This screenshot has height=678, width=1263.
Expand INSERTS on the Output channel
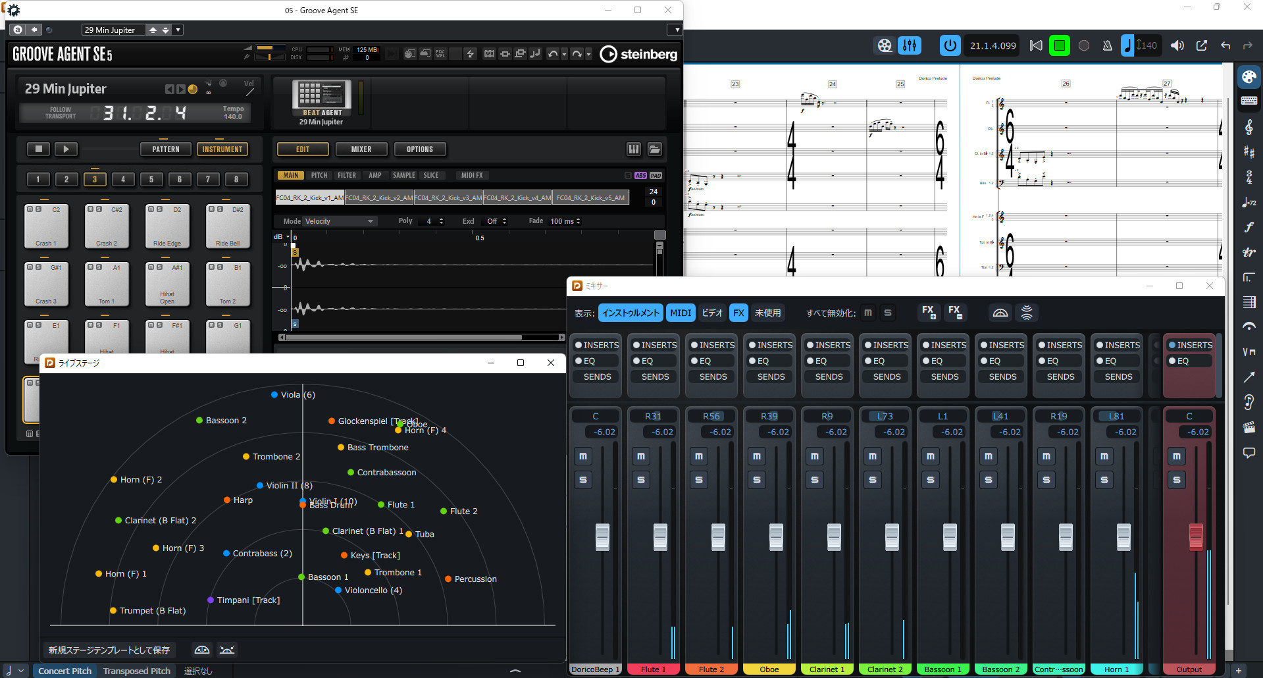[1189, 345]
